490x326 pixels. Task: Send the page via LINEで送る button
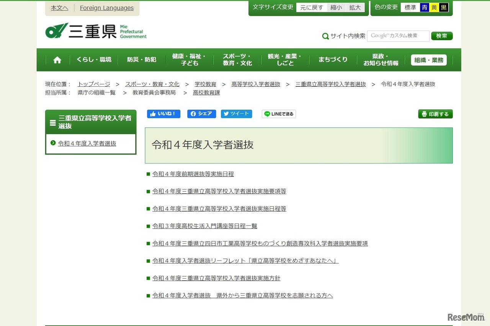[x=279, y=114]
